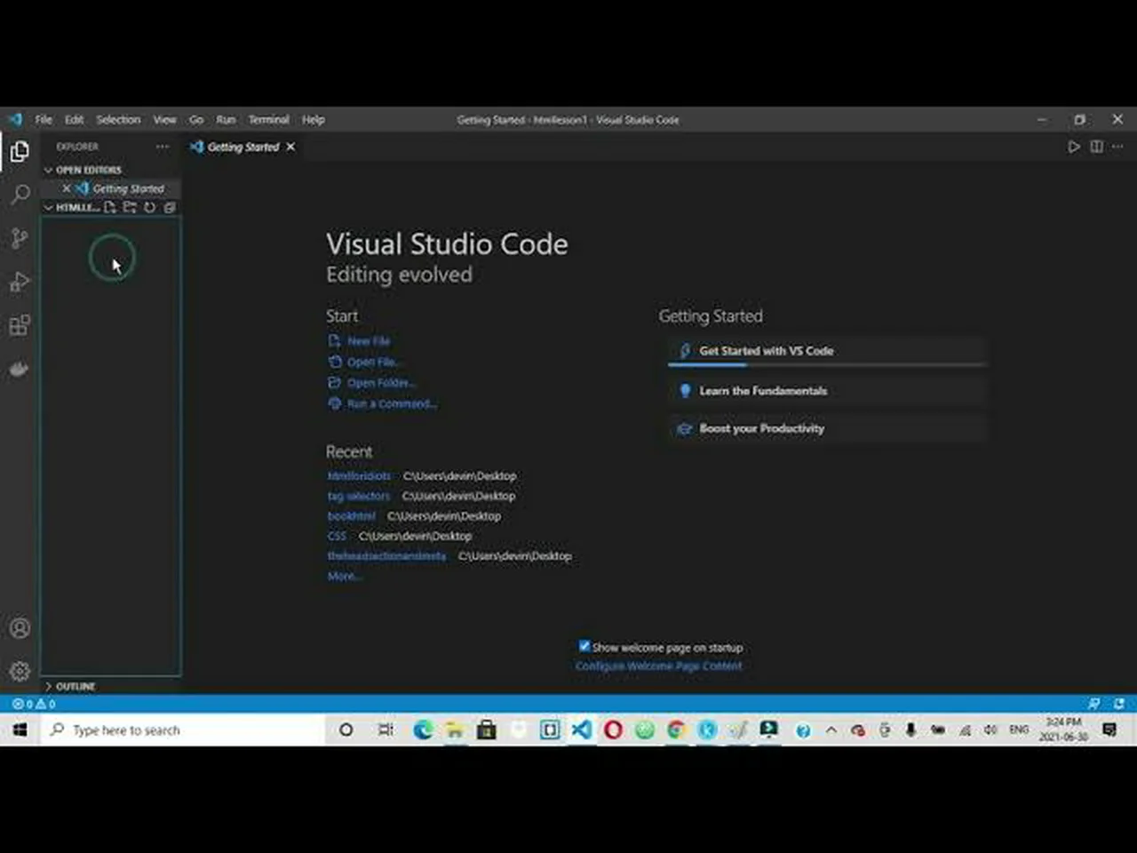Click the New File link
This screenshot has height=853, width=1137.
(x=369, y=340)
